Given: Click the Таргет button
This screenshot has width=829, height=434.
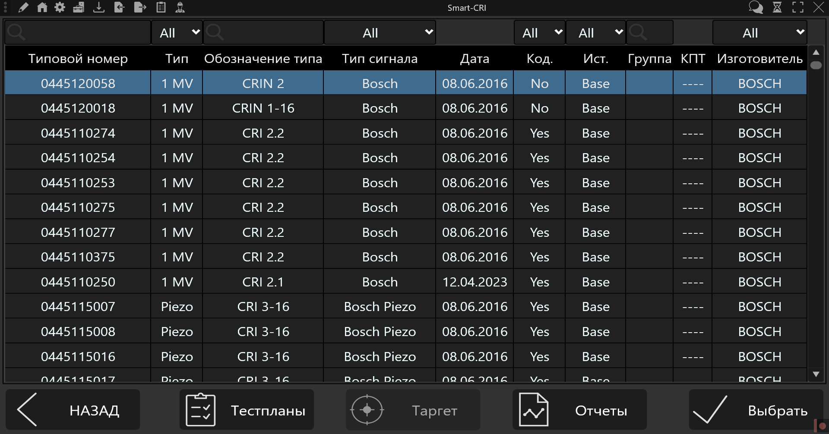Looking at the screenshot, I should point(413,410).
